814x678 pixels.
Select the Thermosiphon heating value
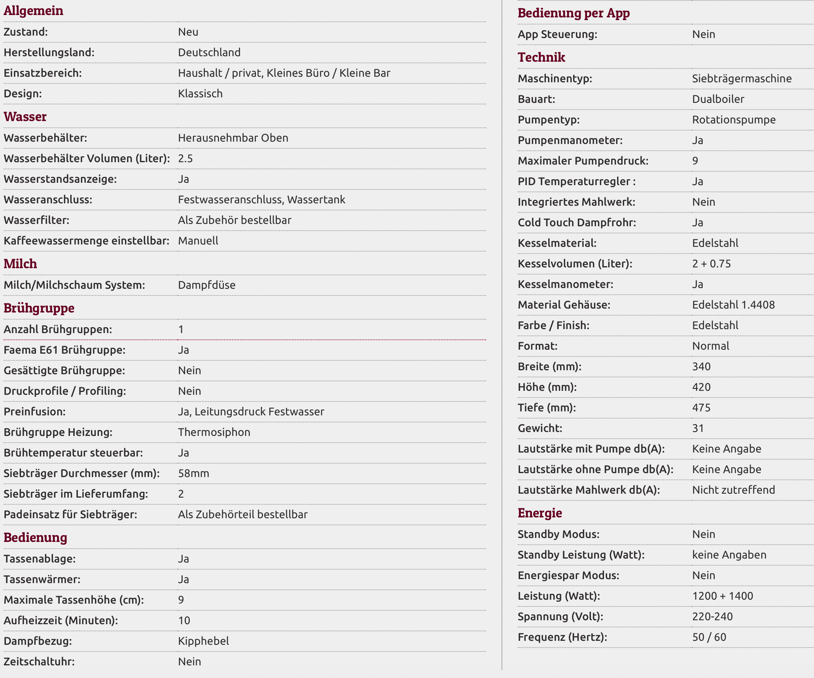coord(214,432)
